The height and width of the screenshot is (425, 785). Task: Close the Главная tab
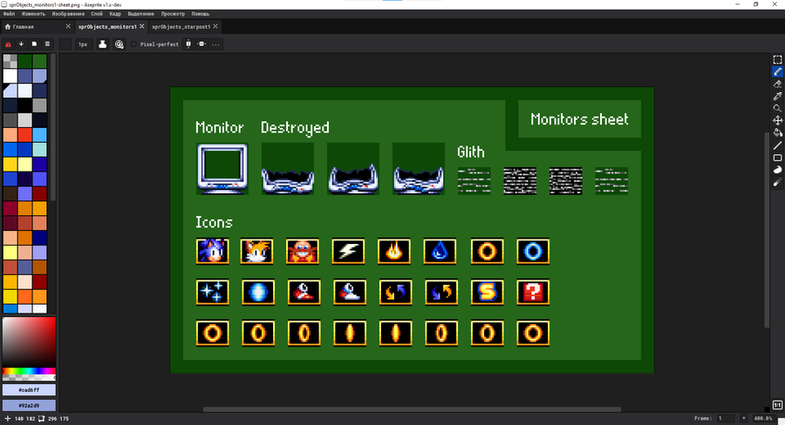pos(68,26)
